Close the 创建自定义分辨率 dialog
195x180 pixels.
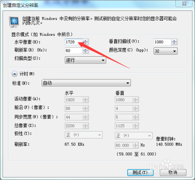click(x=184, y=3)
